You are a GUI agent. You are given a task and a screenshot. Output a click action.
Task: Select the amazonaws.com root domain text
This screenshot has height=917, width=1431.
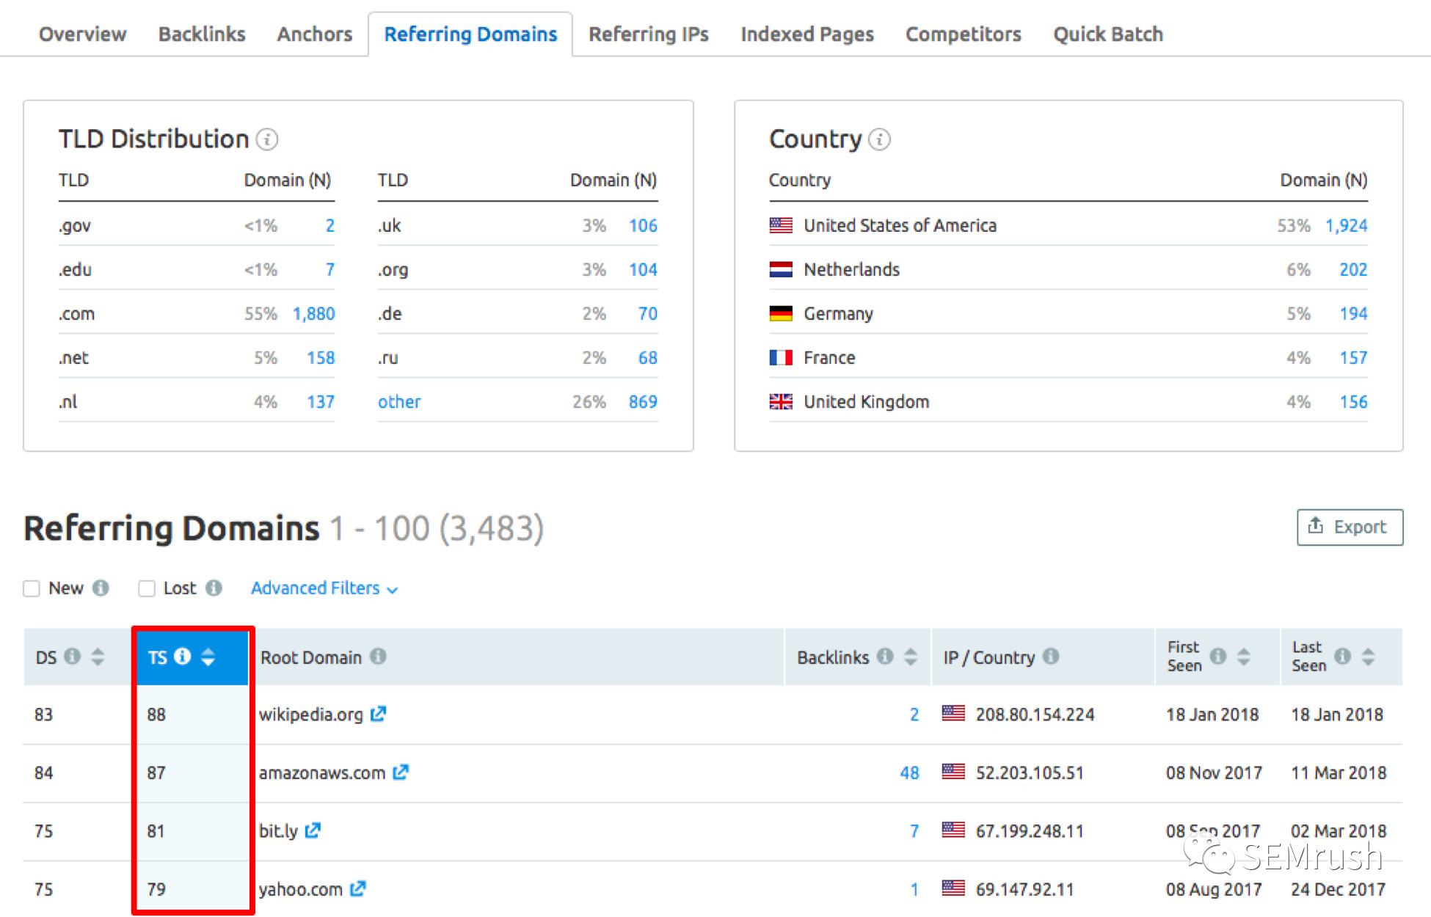coord(322,772)
